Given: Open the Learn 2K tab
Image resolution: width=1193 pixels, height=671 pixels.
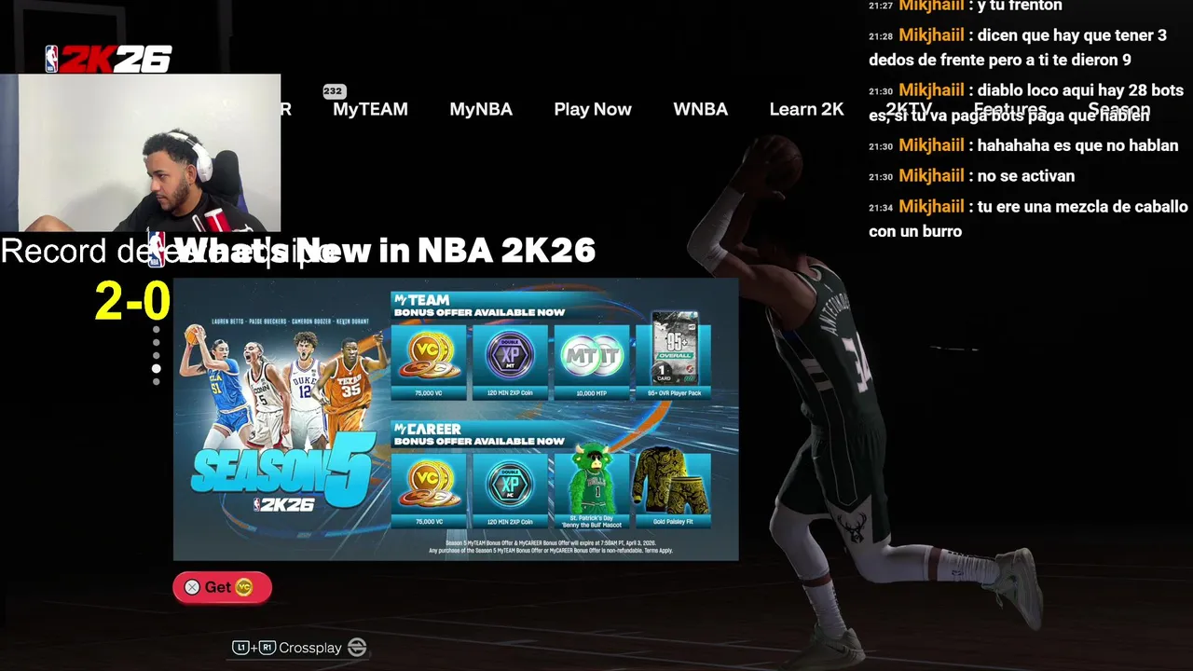Looking at the screenshot, I should [x=806, y=109].
